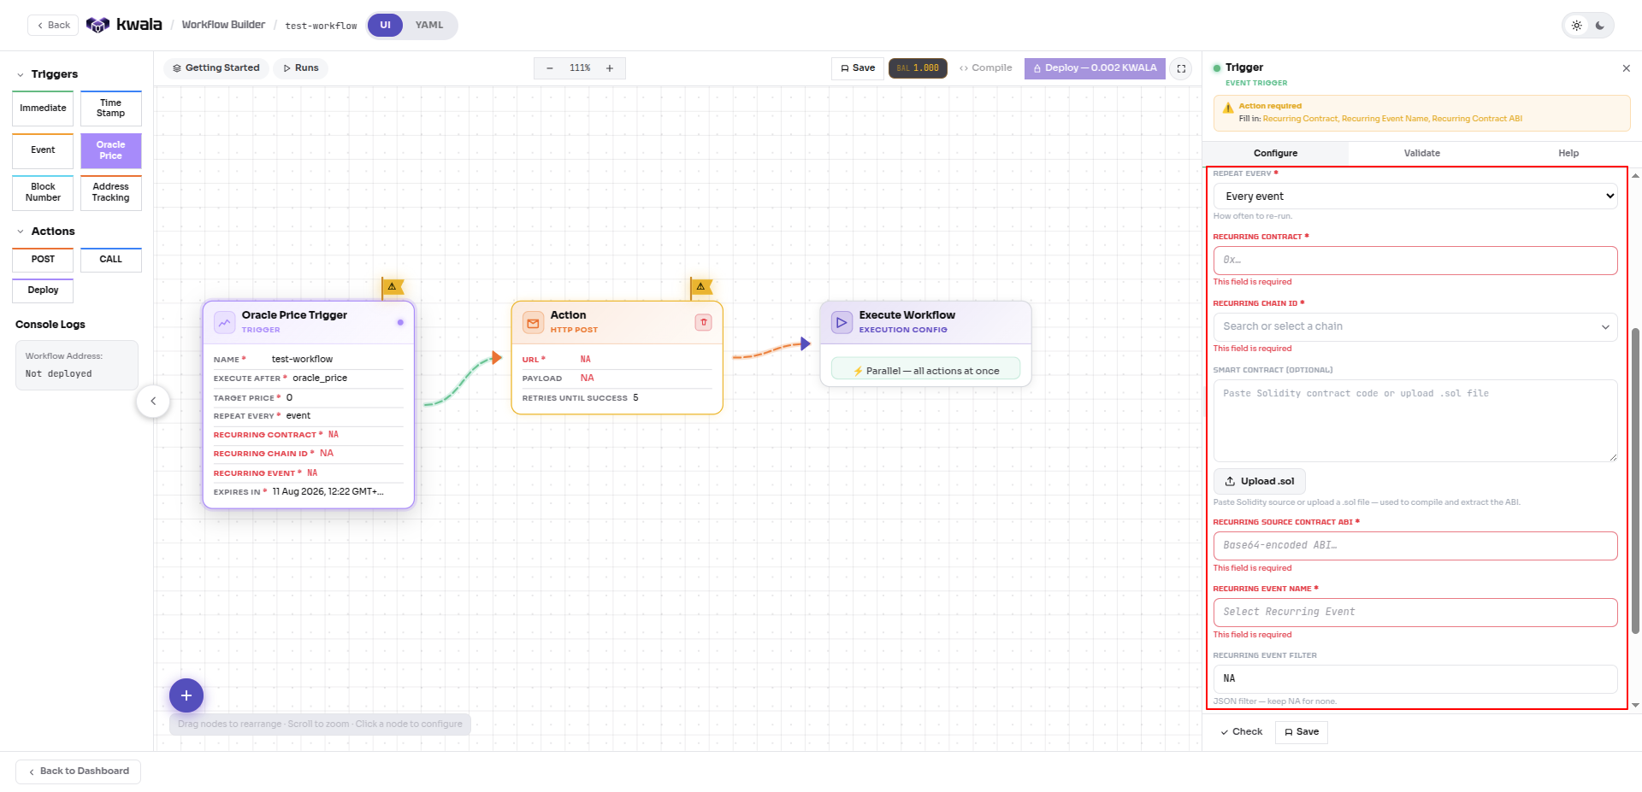Add a Deploy action
Viewport: 1642px width, 792px height.
43,290
